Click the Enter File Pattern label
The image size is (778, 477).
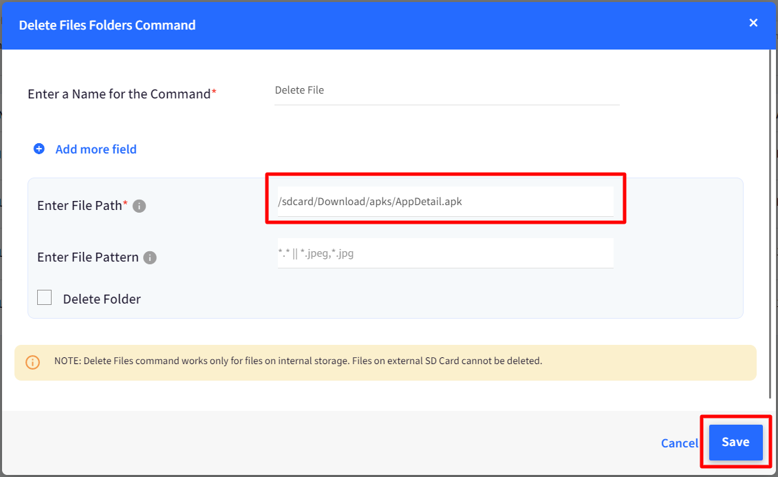88,257
